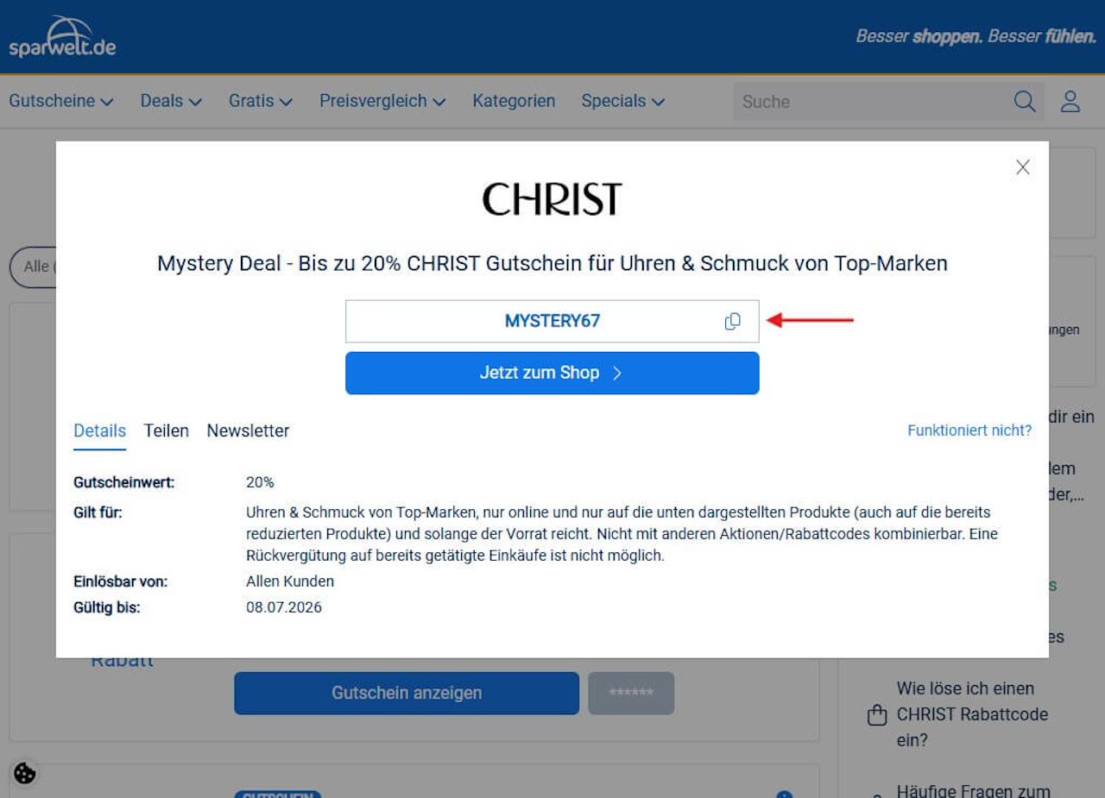1105x798 pixels.
Task: Focus the Suche search field
Action: [872, 102]
